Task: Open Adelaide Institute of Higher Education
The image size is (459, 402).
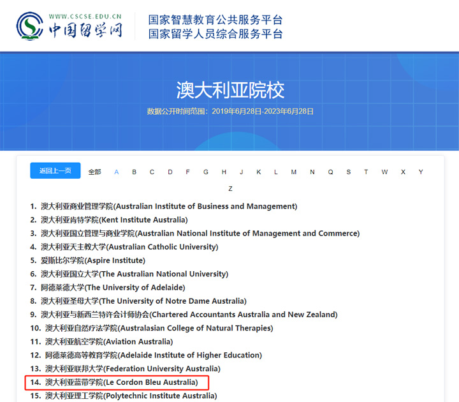Action: [146, 355]
